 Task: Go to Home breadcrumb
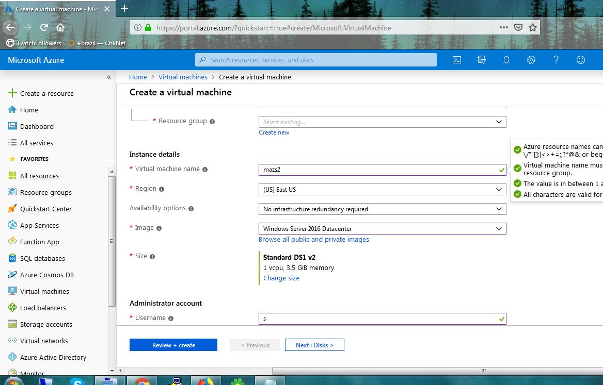click(138, 77)
